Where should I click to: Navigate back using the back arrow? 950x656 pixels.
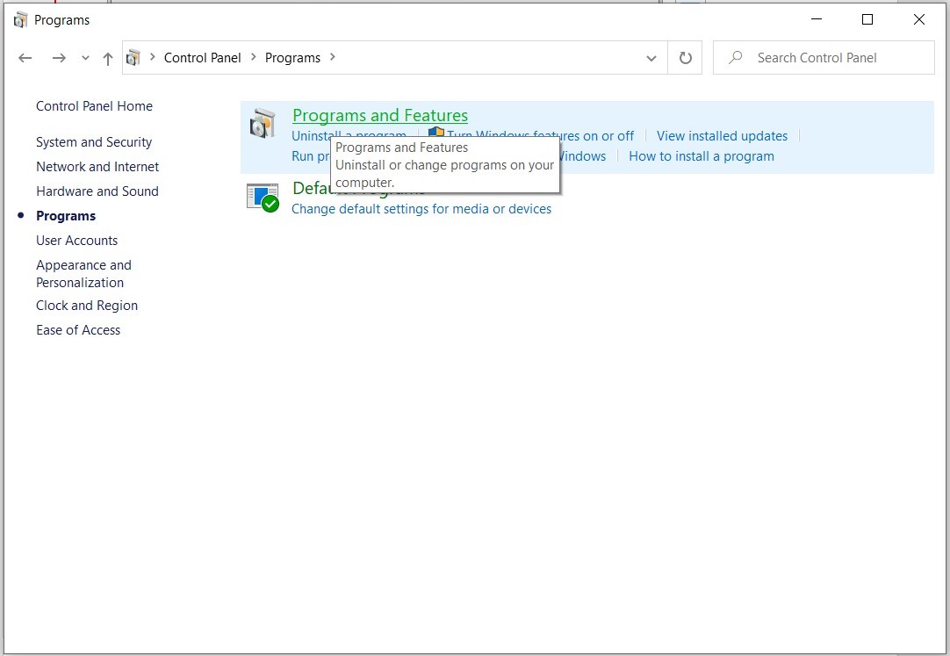click(x=25, y=57)
